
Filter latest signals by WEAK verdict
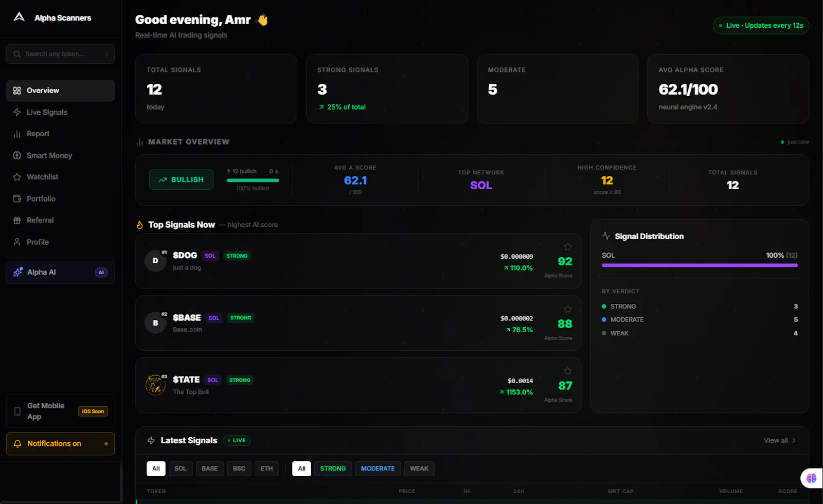[x=419, y=469]
